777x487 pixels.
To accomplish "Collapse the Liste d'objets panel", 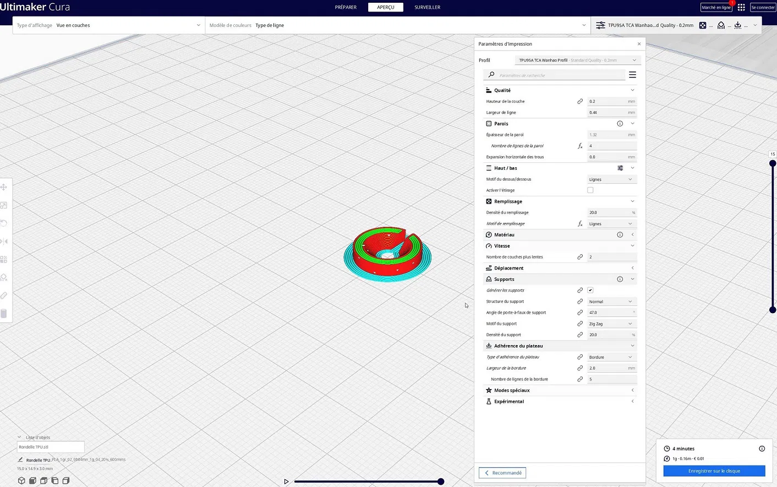I will point(19,437).
